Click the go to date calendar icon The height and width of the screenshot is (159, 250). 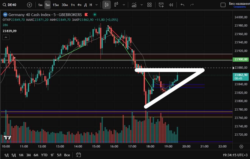(78, 155)
